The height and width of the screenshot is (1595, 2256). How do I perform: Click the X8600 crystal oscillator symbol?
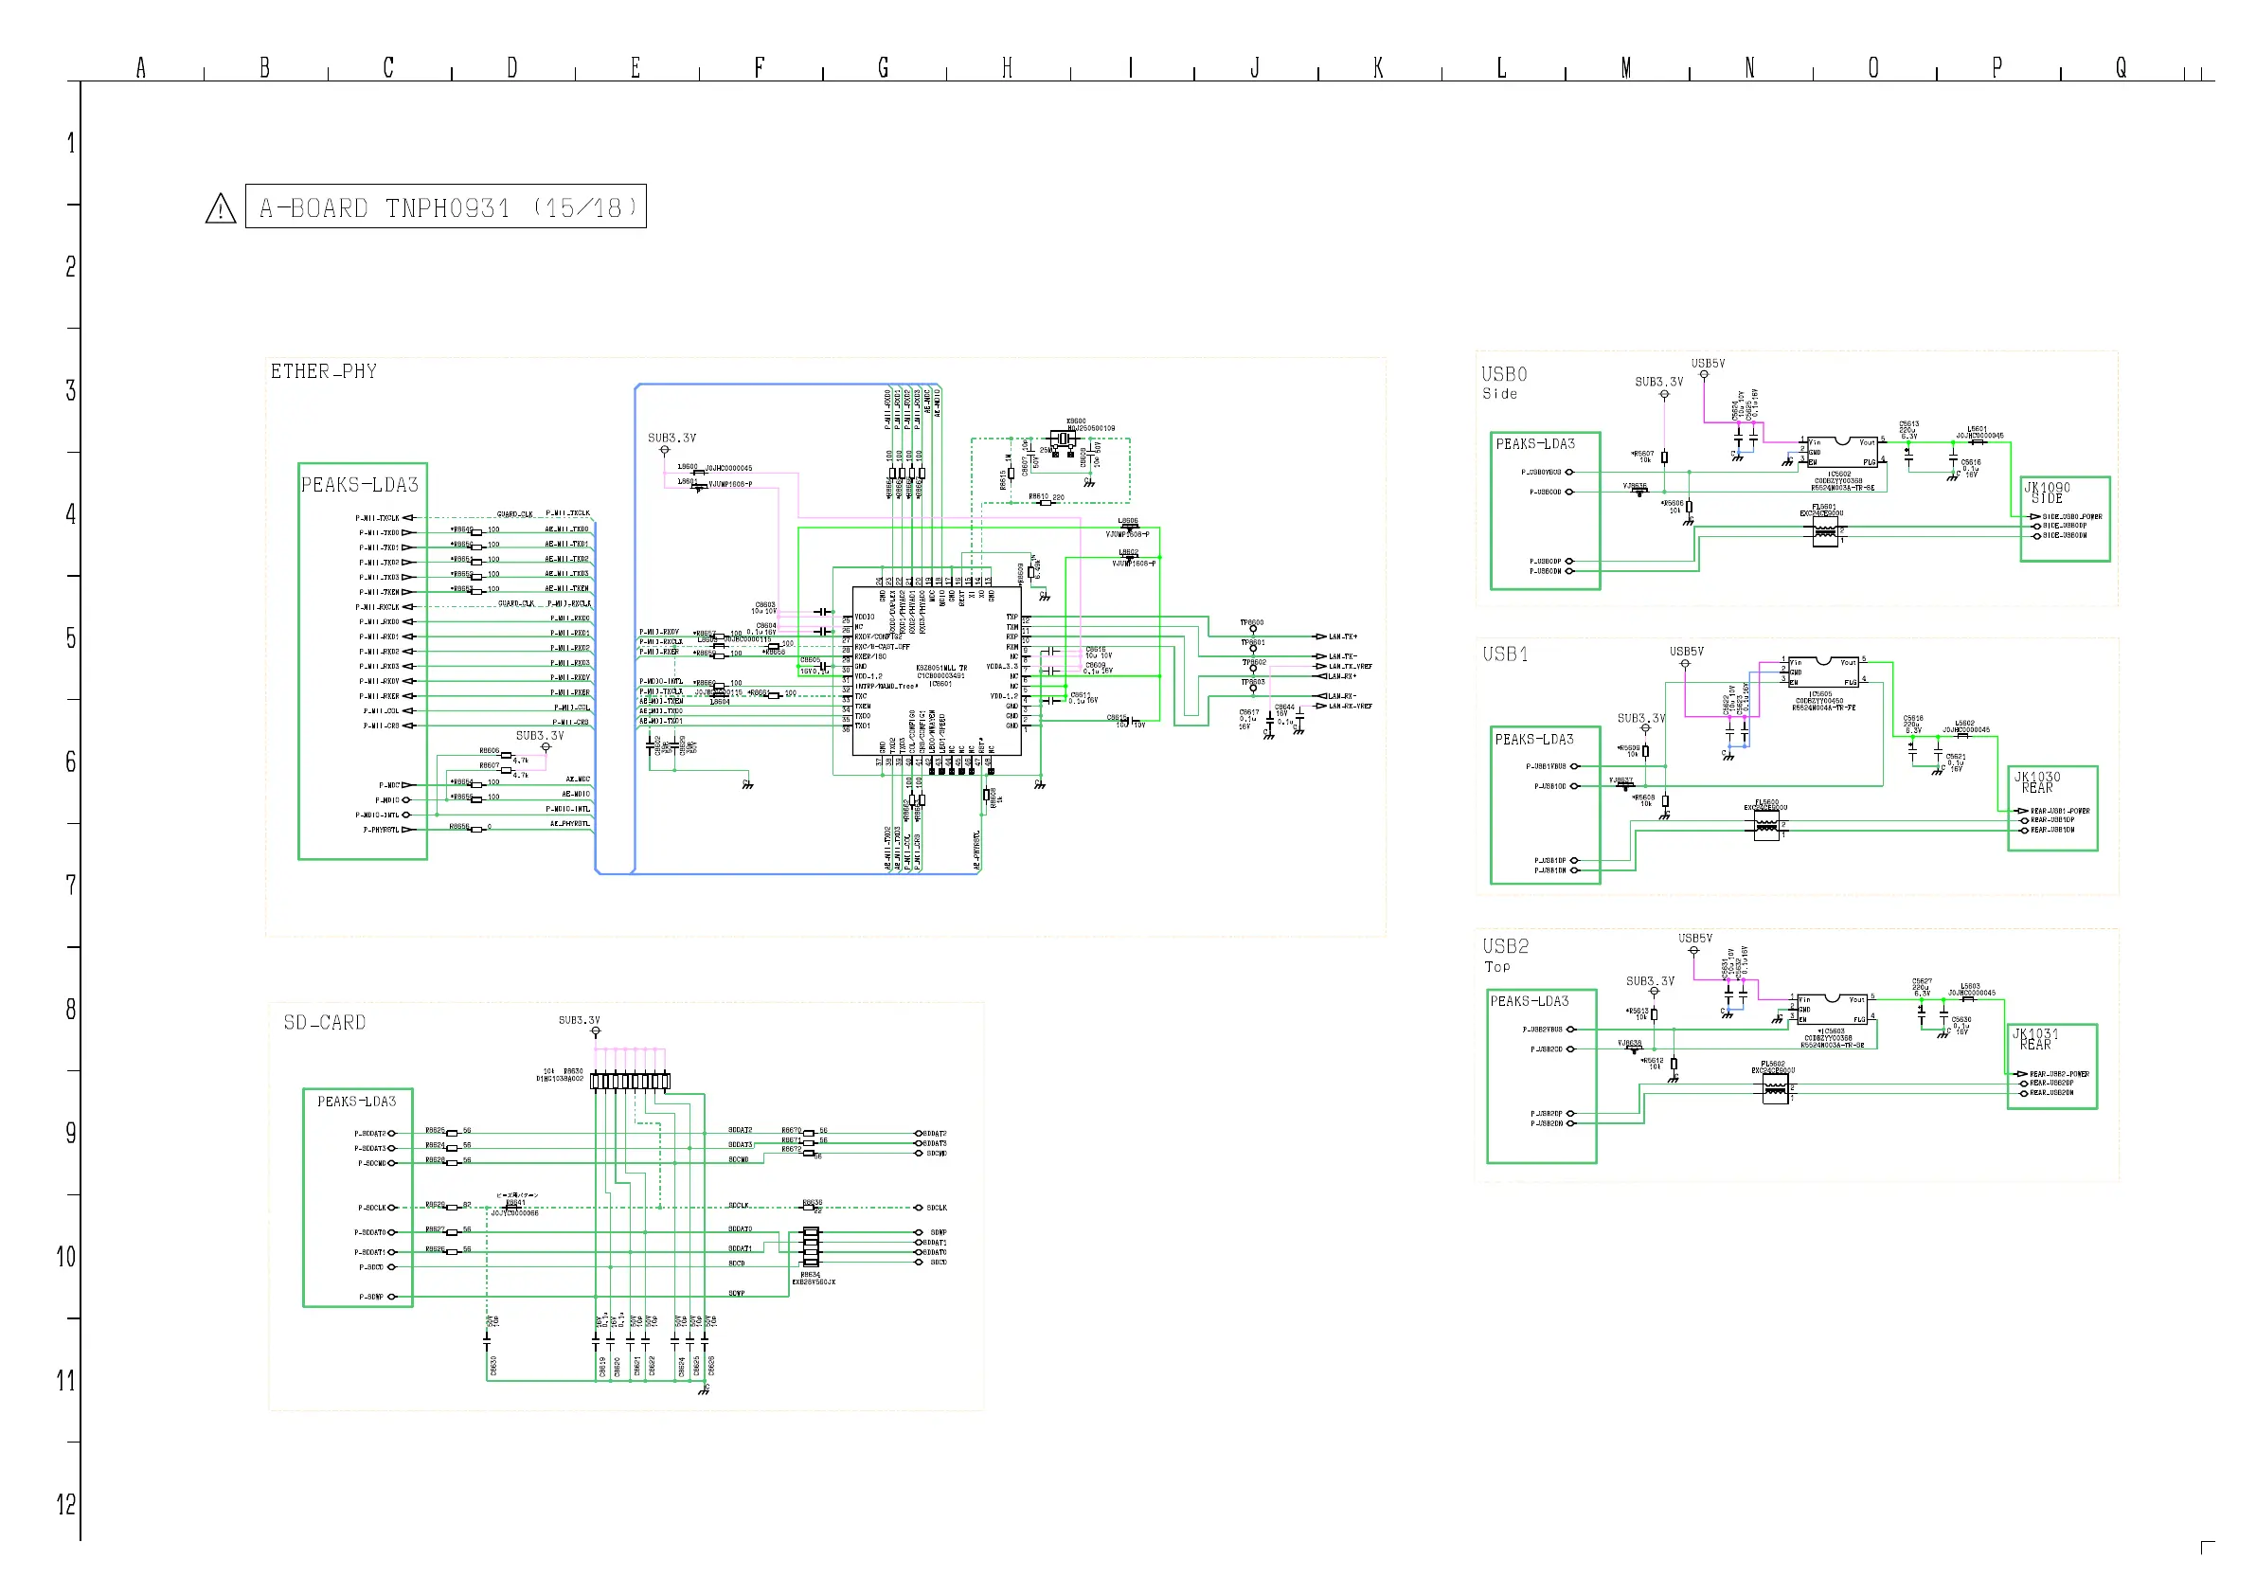coord(1064,440)
